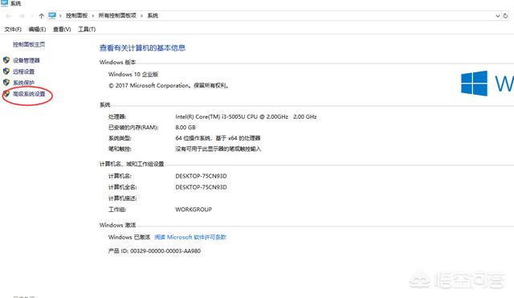Screen dimensions: 514x298
Task: Click the 计算机描述 label
Action: coord(122,198)
